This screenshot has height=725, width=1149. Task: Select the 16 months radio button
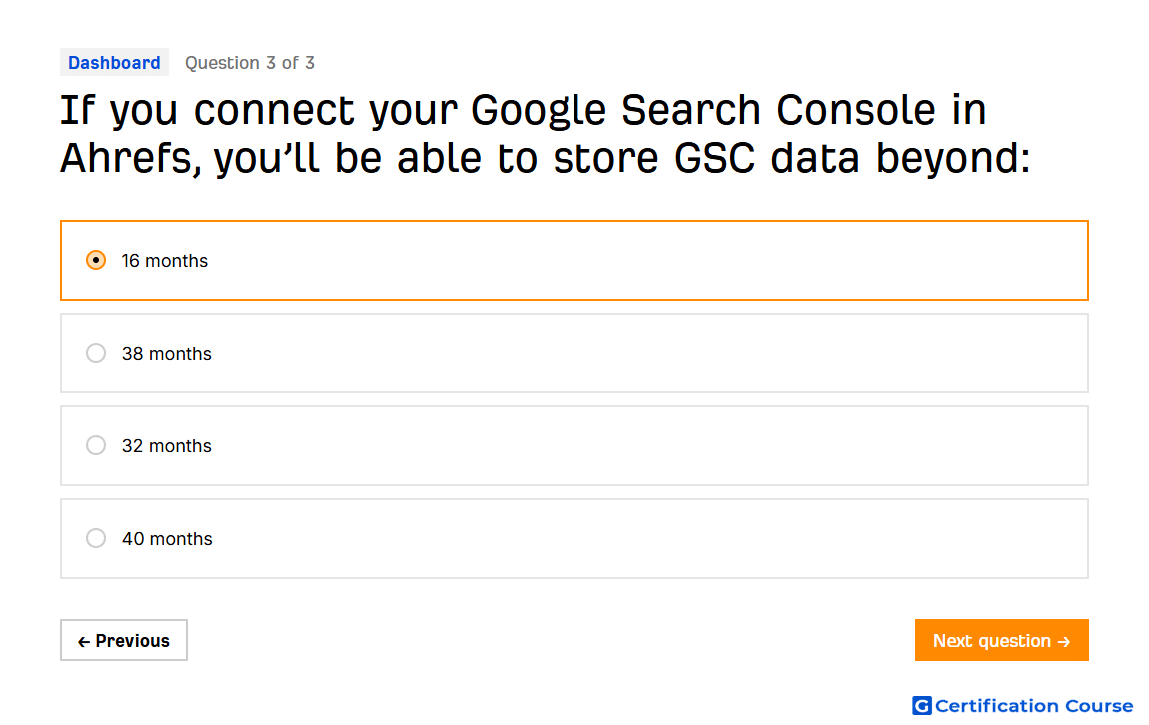[96, 260]
